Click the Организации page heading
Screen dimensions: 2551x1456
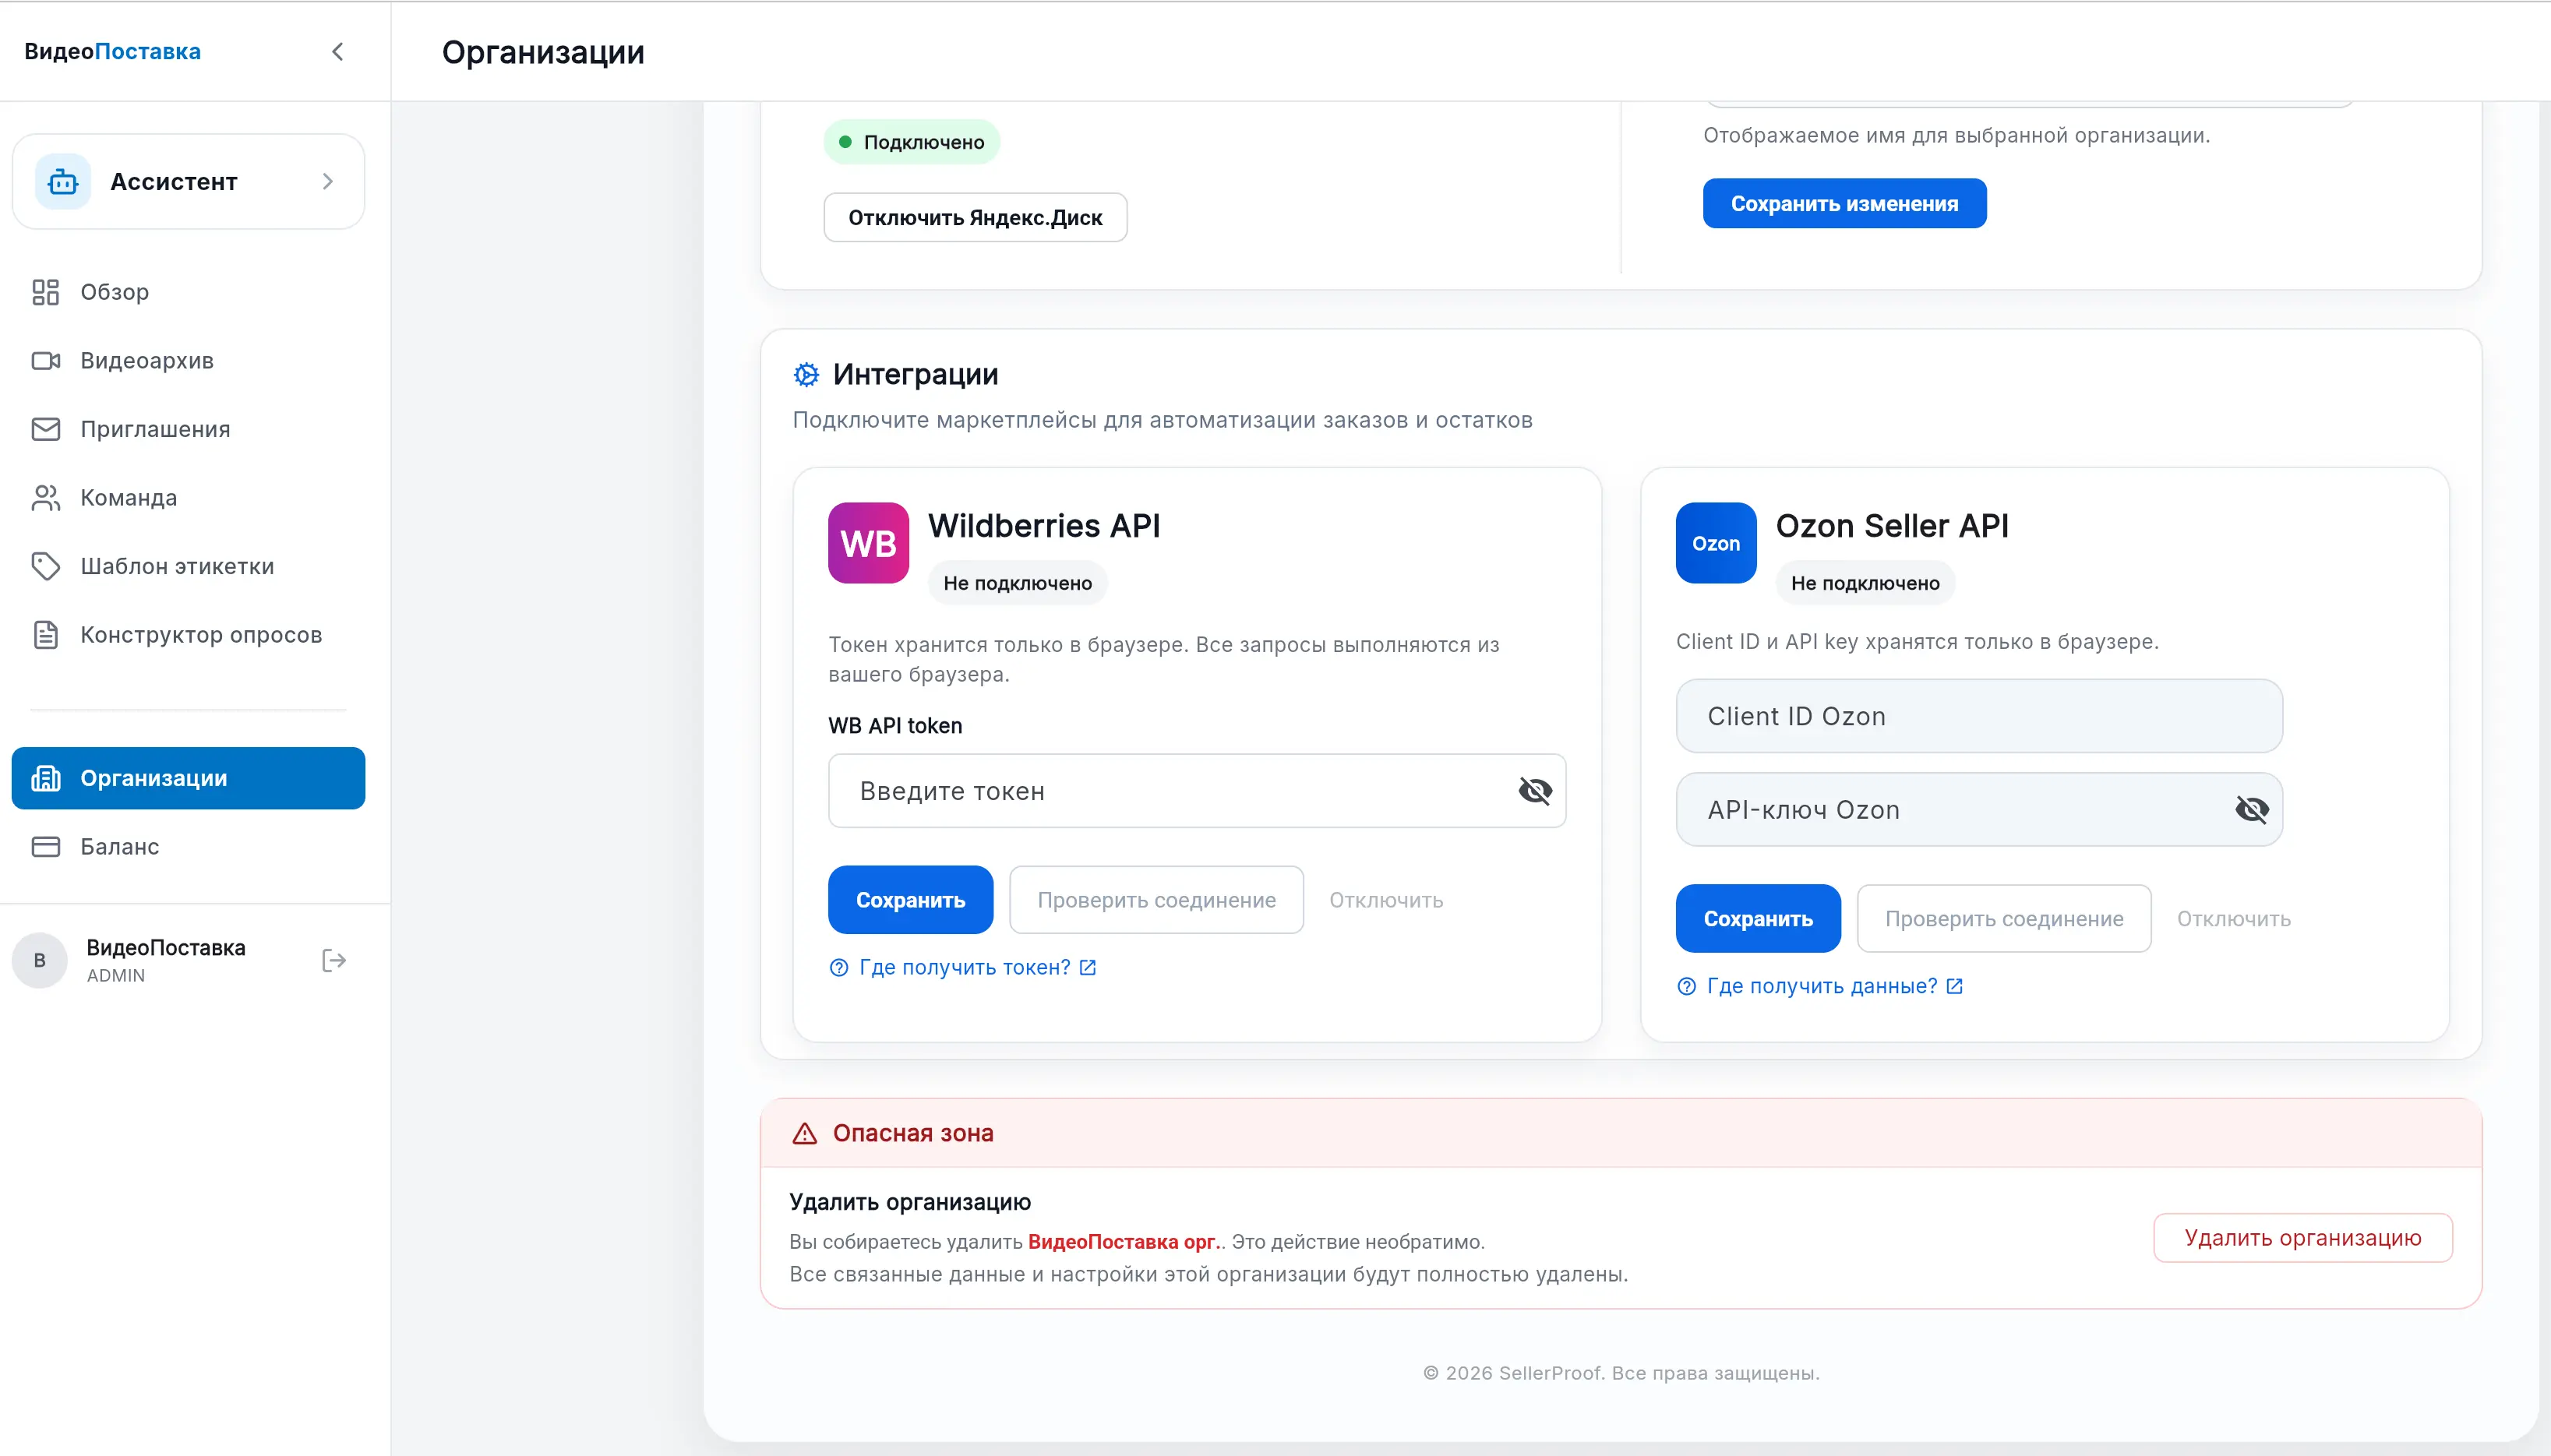543,52
